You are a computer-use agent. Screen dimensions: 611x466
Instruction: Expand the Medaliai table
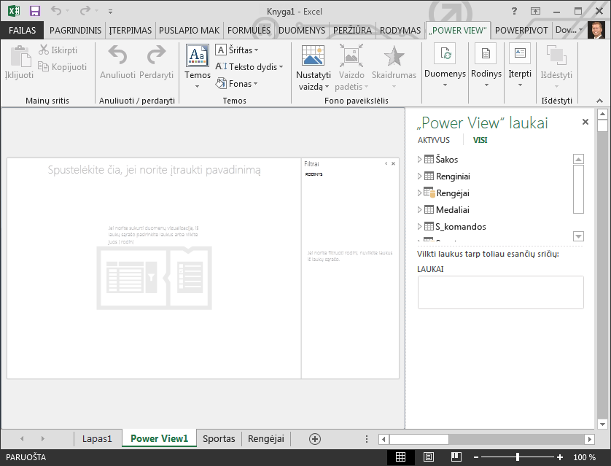420,209
